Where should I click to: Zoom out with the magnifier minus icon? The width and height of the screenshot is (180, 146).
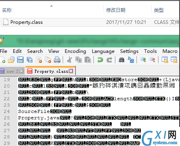click(152, 60)
